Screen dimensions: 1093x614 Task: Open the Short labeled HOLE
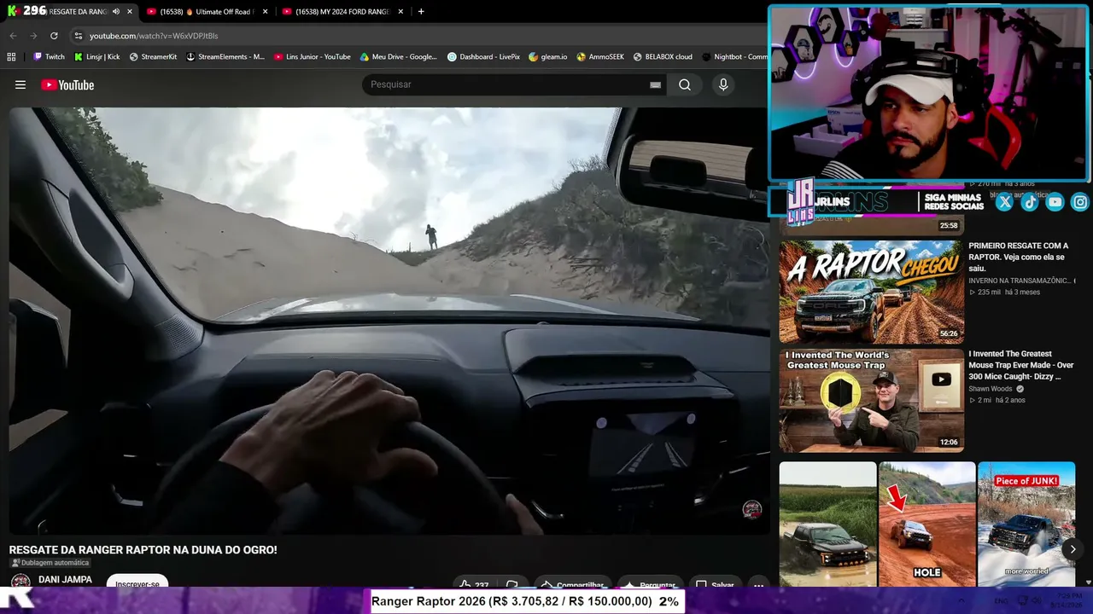tap(927, 524)
